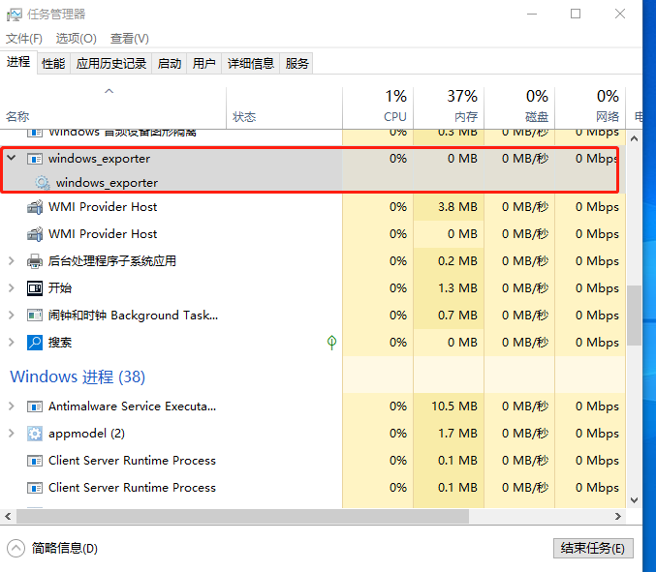Expand the 开始 process group
Image resolution: width=656 pixels, height=572 pixels.
[12, 288]
